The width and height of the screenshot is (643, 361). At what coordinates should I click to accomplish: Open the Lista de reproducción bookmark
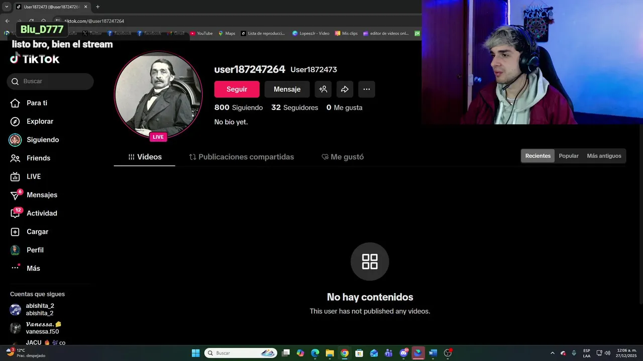(263, 34)
